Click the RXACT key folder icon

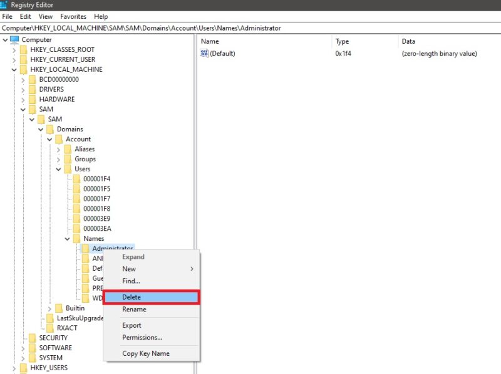click(x=50, y=328)
